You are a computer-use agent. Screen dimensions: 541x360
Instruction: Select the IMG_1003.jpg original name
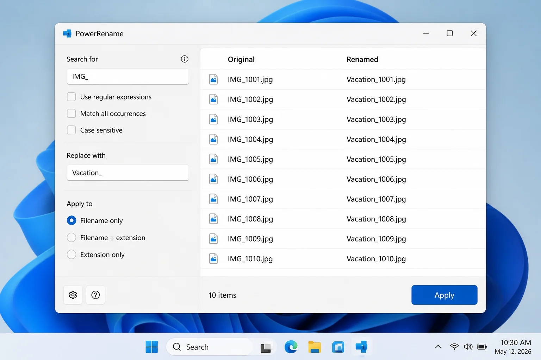250,119
